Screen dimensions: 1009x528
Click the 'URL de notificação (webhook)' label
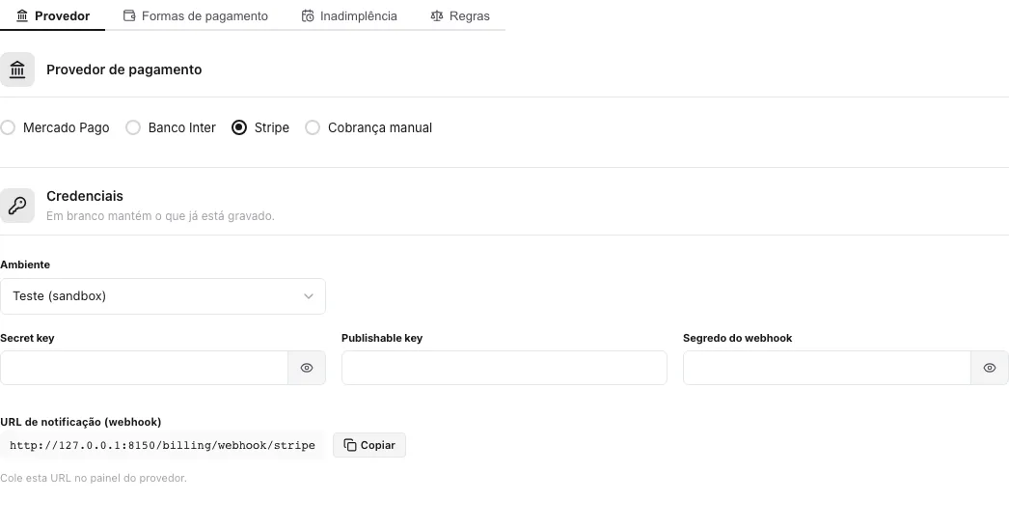pyautogui.click(x=80, y=422)
